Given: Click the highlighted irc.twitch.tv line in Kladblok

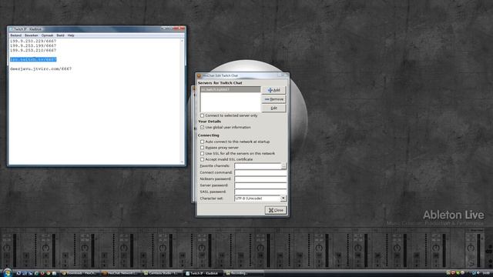Looking at the screenshot, I should click(33, 59).
